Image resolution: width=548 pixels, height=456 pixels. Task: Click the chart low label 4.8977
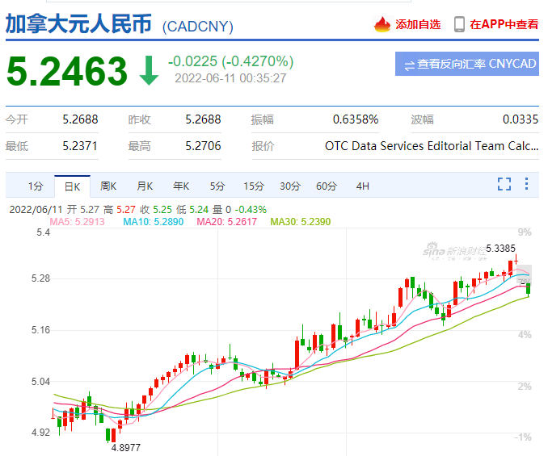pos(126,448)
